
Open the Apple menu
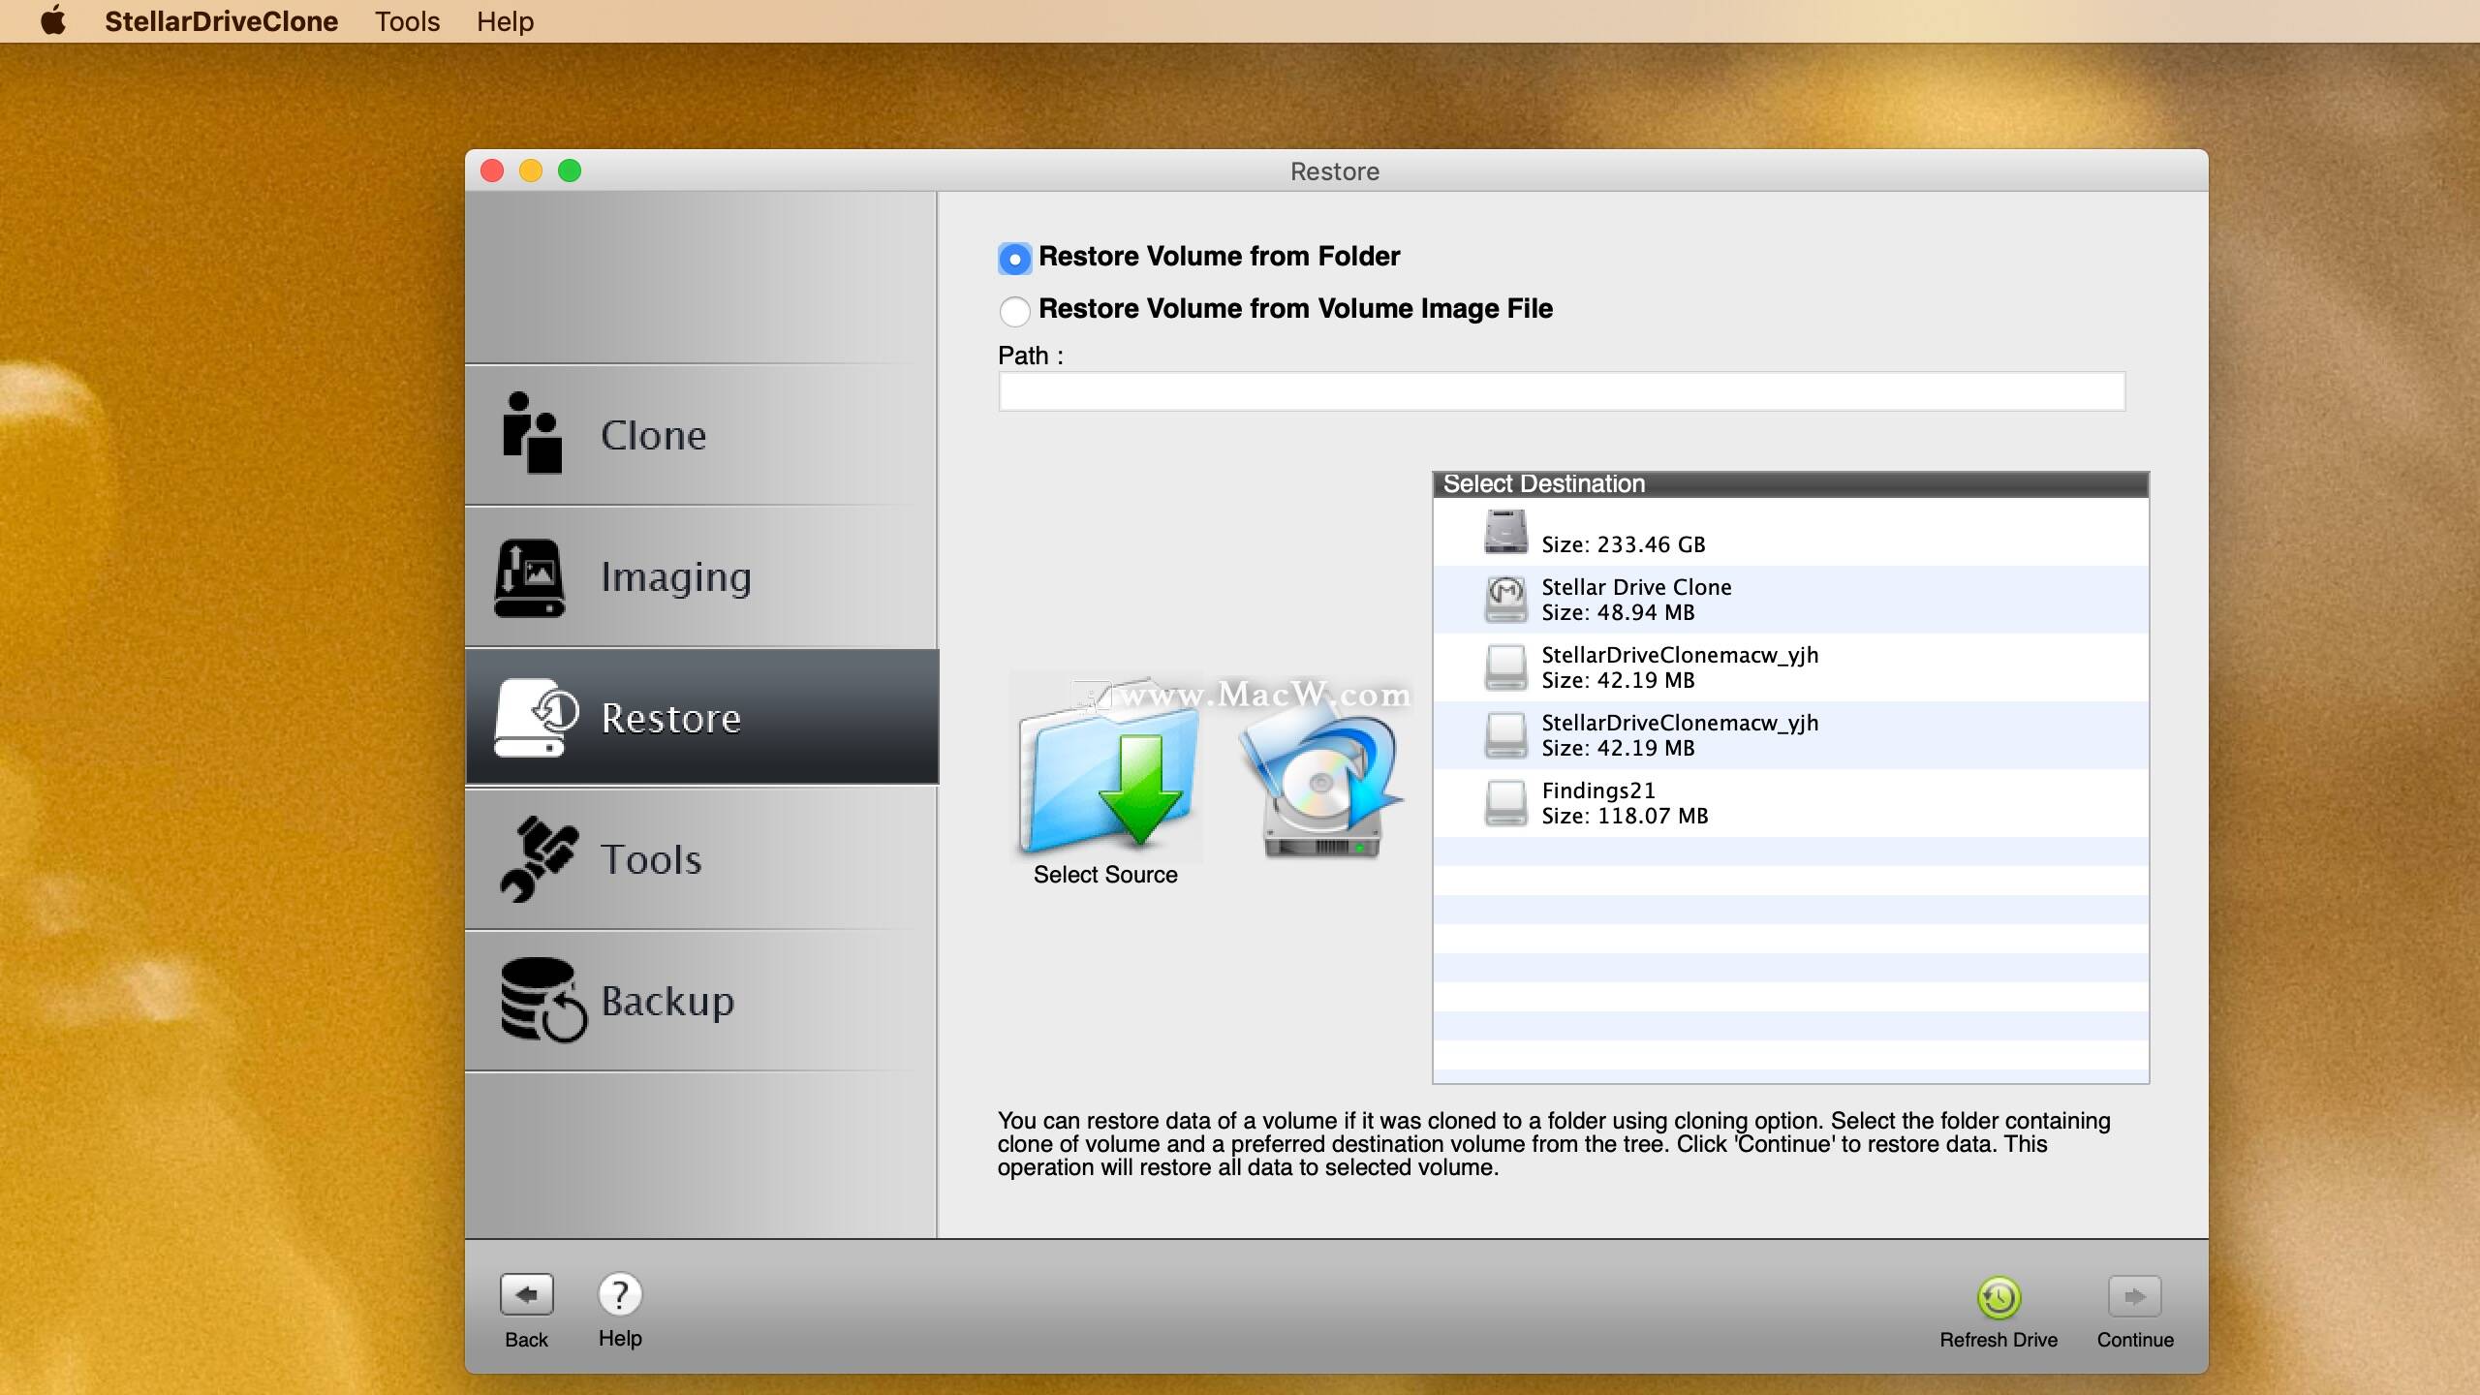pyautogui.click(x=53, y=20)
